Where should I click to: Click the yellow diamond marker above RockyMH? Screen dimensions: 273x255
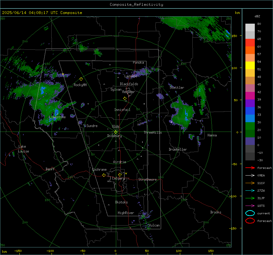[81, 79]
